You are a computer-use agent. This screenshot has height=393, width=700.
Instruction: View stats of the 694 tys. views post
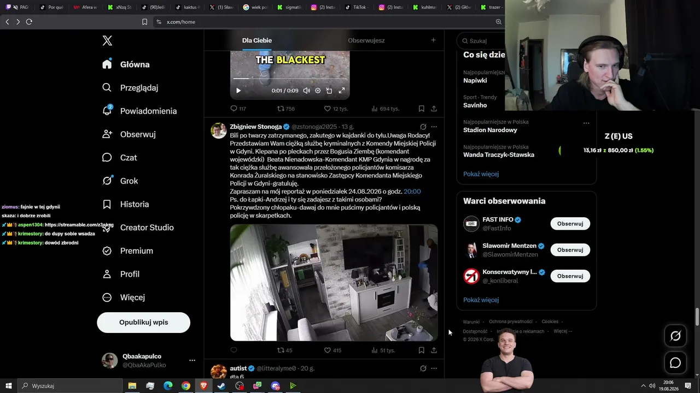pos(385,109)
